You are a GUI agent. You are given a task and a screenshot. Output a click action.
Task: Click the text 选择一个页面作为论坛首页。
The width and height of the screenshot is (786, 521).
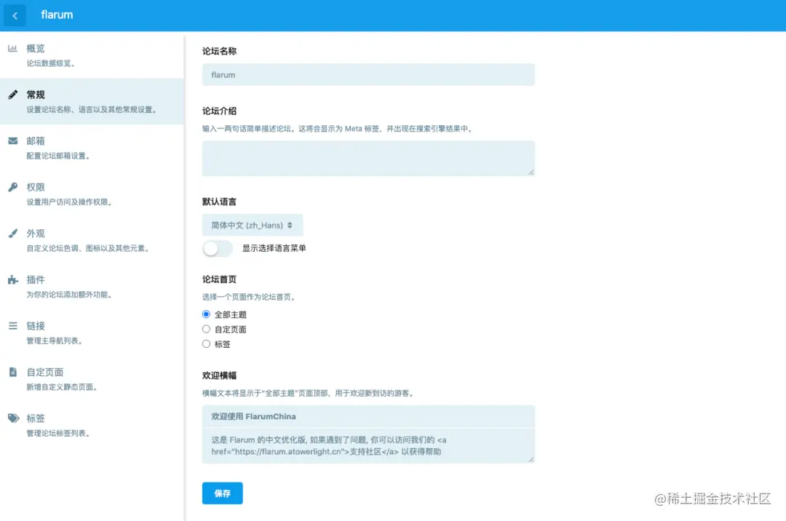coord(250,297)
